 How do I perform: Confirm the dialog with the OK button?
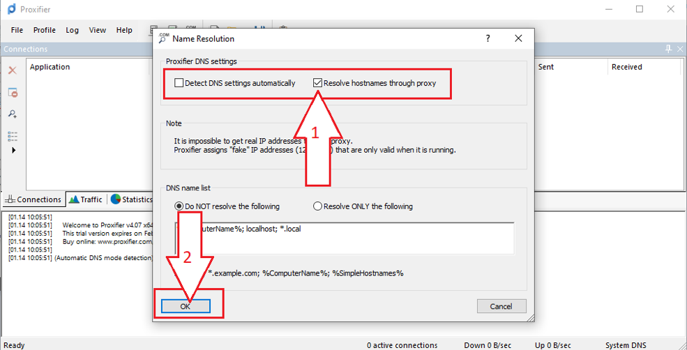(186, 306)
